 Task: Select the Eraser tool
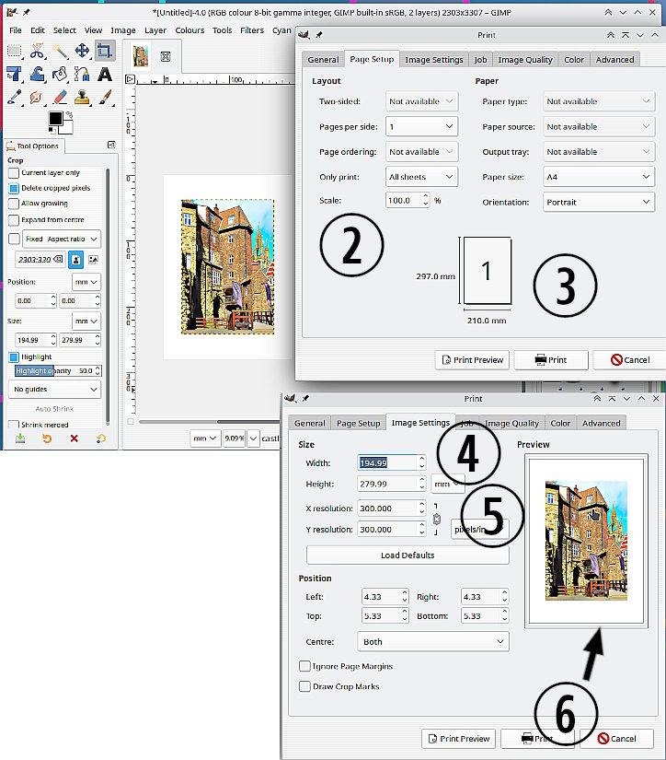click(x=60, y=98)
